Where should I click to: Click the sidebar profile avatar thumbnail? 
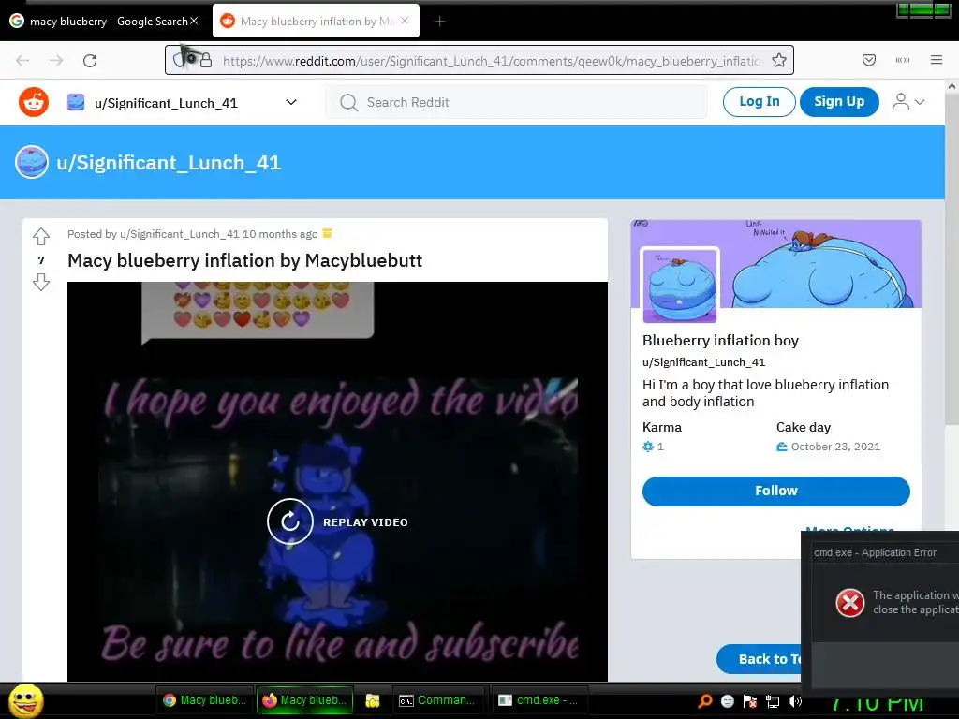(680, 285)
